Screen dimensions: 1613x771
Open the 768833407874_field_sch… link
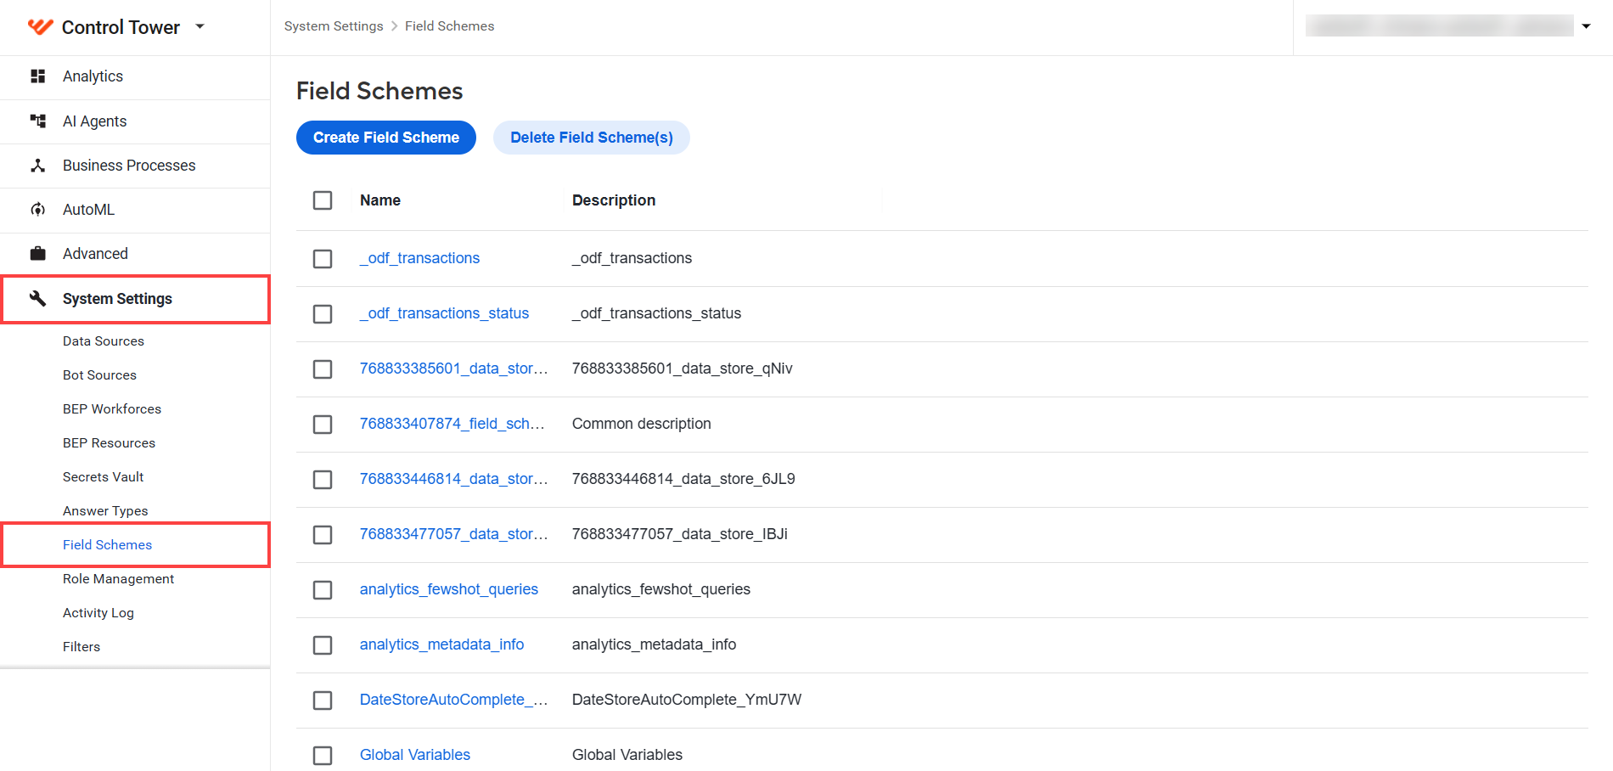[x=452, y=424]
